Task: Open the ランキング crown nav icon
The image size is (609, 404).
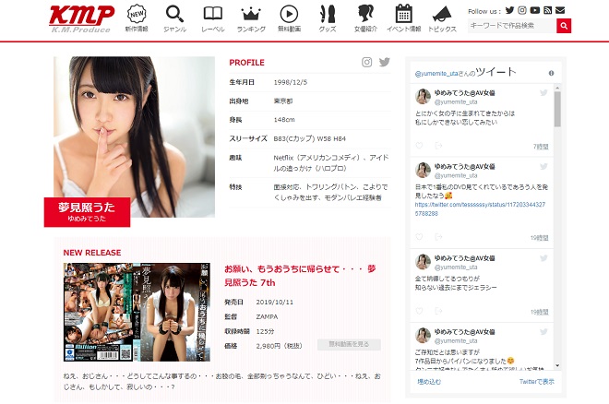Action: tap(251, 18)
